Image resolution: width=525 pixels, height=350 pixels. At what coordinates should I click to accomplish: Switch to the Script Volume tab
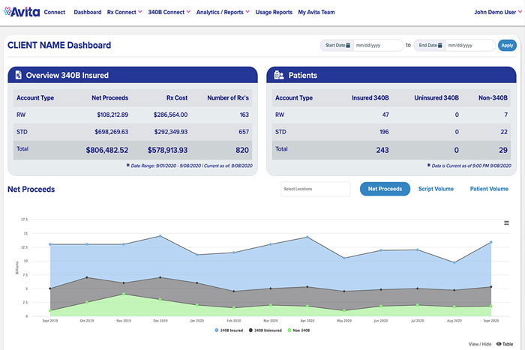click(x=436, y=189)
